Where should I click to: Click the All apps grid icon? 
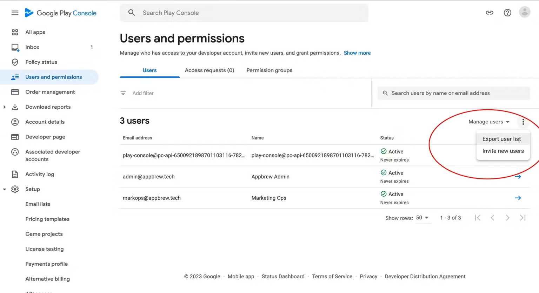[x=15, y=32]
